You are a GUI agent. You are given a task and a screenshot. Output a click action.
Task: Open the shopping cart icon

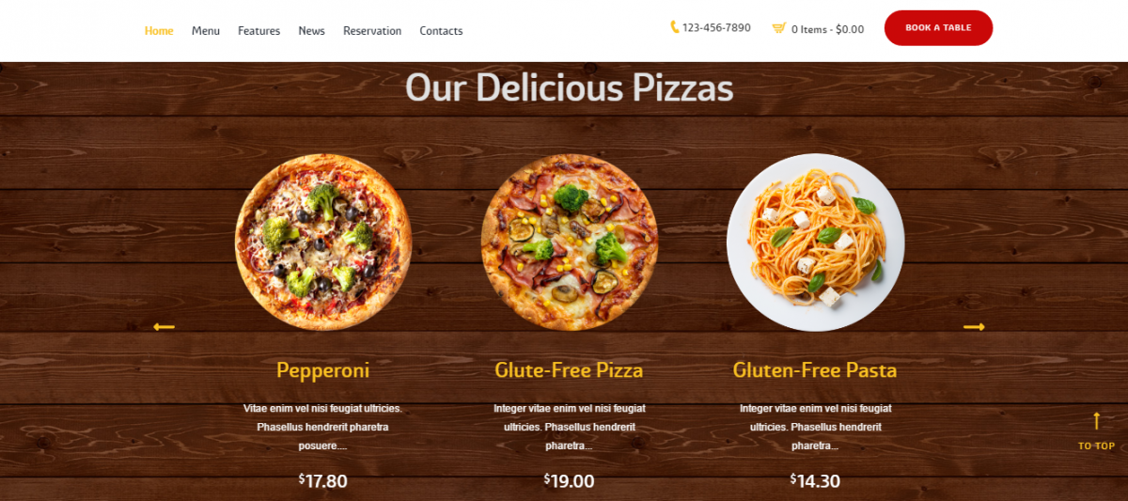tap(778, 28)
